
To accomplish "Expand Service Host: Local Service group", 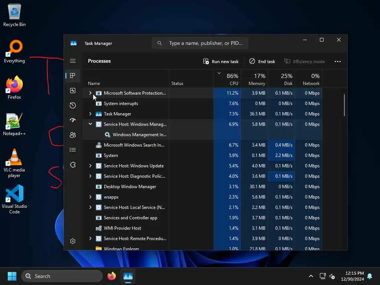I will point(90,207).
